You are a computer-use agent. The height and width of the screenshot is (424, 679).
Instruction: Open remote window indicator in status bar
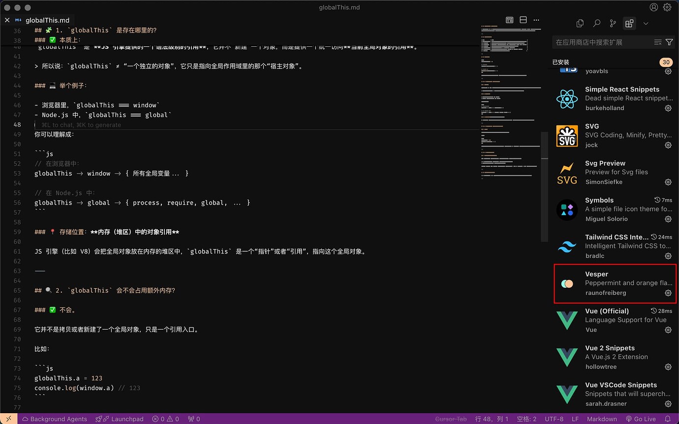(8, 419)
